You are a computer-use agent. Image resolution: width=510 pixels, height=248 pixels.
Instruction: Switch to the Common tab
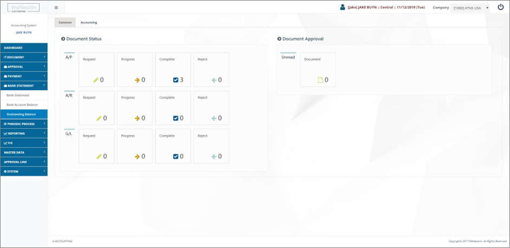(65, 22)
